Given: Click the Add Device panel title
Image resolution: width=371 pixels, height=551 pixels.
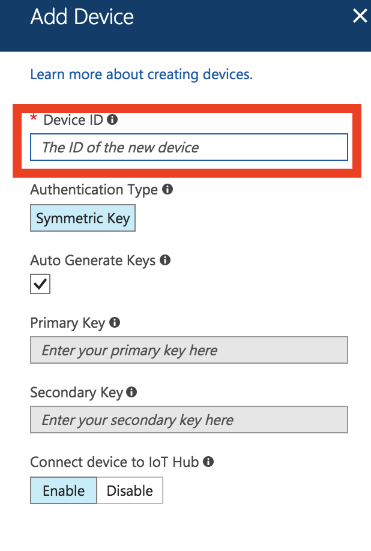Looking at the screenshot, I should [82, 17].
